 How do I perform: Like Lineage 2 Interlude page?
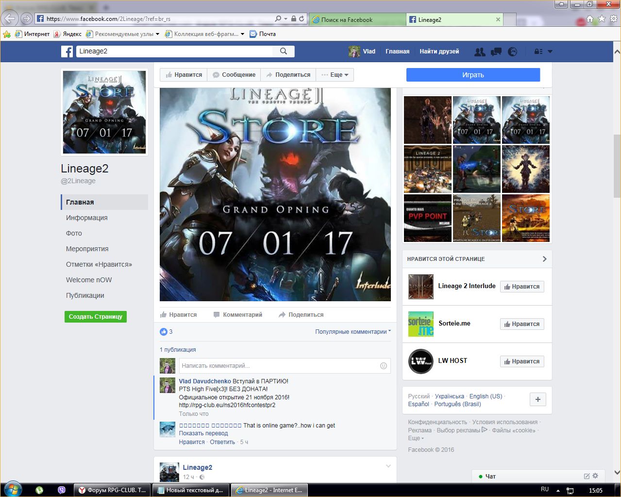(522, 287)
